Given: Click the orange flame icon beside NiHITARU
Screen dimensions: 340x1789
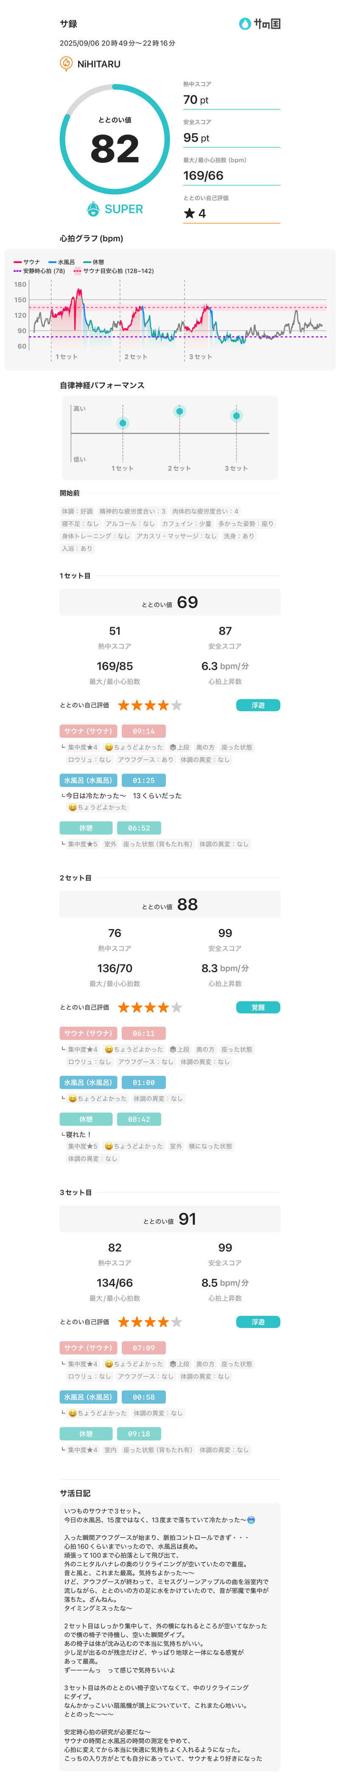Looking at the screenshot, I should [67, 64].
